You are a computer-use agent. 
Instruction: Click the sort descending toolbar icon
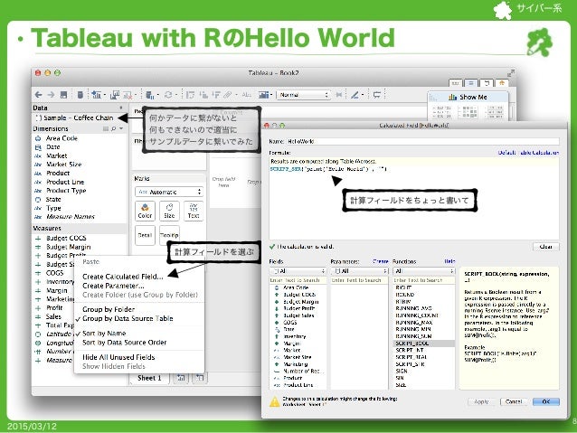click(x=216, y=95)
